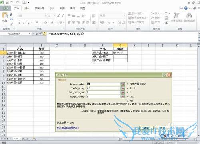Viewport: 200px width, 144px height.
Task: Open the 文件 (File) tab
Action: pyautogui.click(x=6, y=8)
